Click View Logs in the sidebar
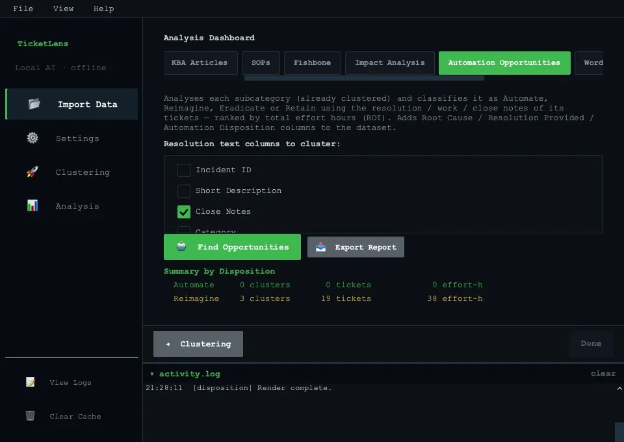 point(71,382)
